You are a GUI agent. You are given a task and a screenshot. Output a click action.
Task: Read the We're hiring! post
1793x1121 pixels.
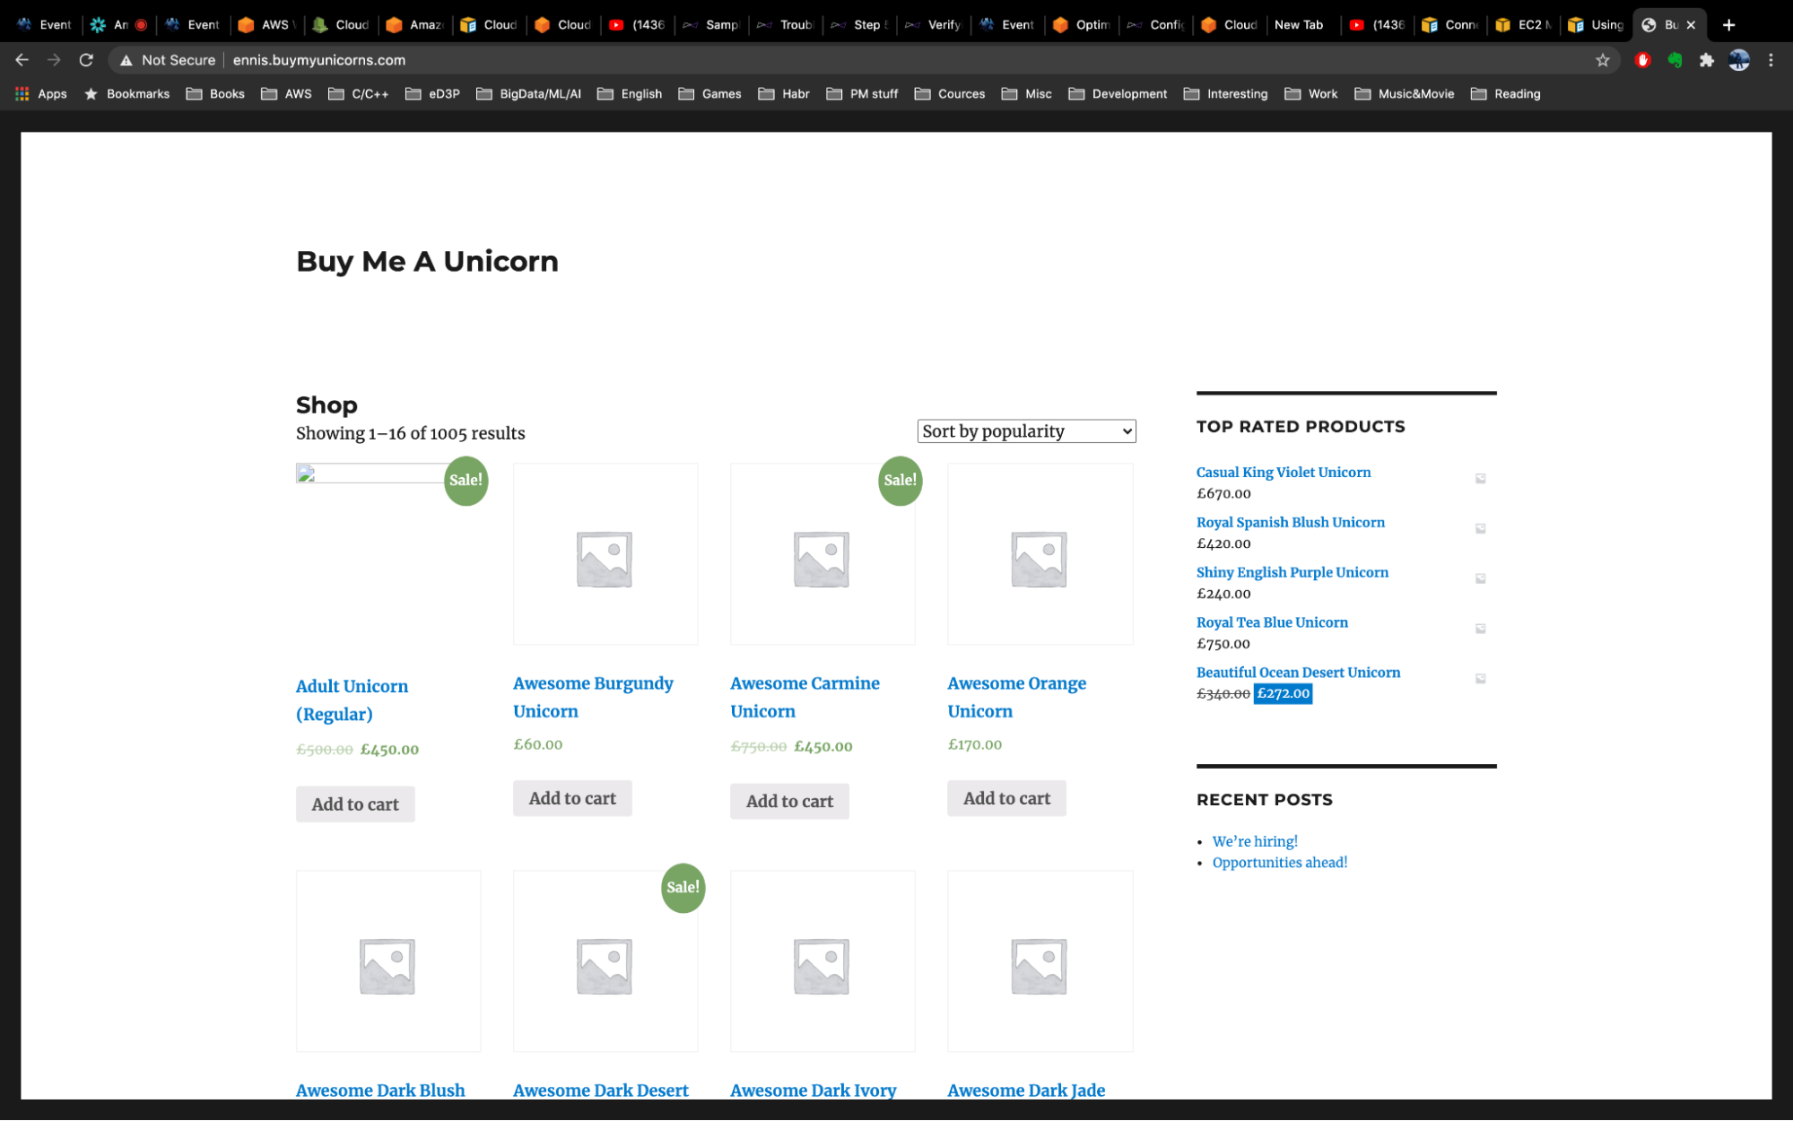pos(1255,841)
